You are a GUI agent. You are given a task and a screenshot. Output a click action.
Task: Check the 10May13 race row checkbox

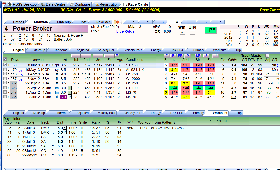[x=5, y=69]
